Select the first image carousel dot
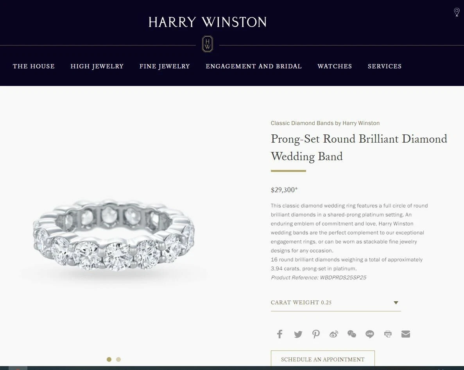 109,359
